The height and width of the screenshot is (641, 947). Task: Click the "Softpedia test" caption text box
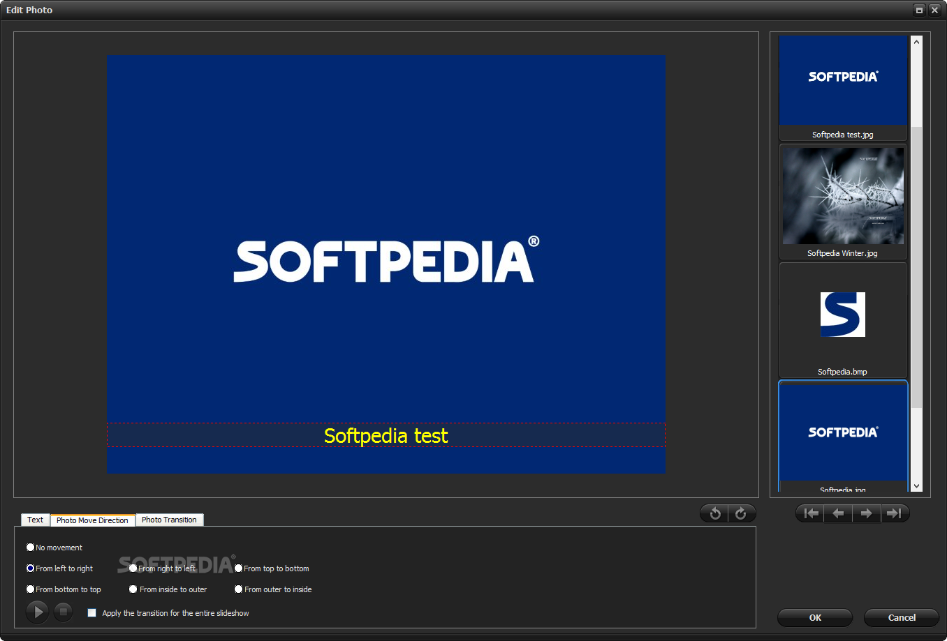386,435
